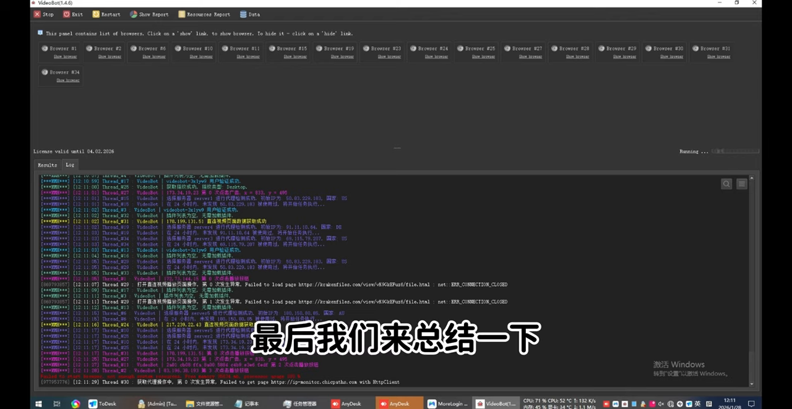792x409 pixels.
Task: Click the round icon beside Browser #34
Action: point(45,72)
